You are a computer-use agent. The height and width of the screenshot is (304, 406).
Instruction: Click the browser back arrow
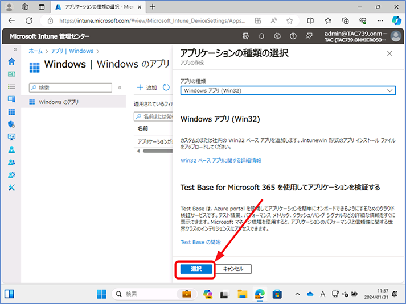tap(11, 20)
